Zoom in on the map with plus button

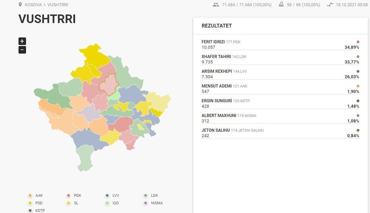point(22,41)
